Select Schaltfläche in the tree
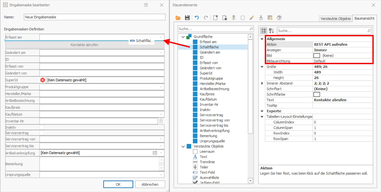The image size is (381, 192). point(209,47)
